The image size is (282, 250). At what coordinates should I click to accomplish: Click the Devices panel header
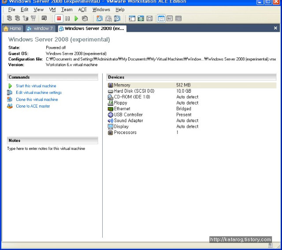pos(191,77)
